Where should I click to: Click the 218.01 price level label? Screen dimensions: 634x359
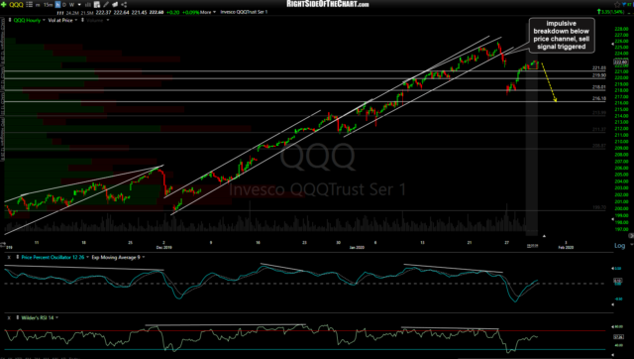tap(598, 87)
